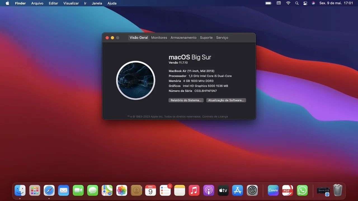Open WhatsApp from the Dock
Image resolution: width=358 pixels, height=201 pixels.
pos(302,190)
